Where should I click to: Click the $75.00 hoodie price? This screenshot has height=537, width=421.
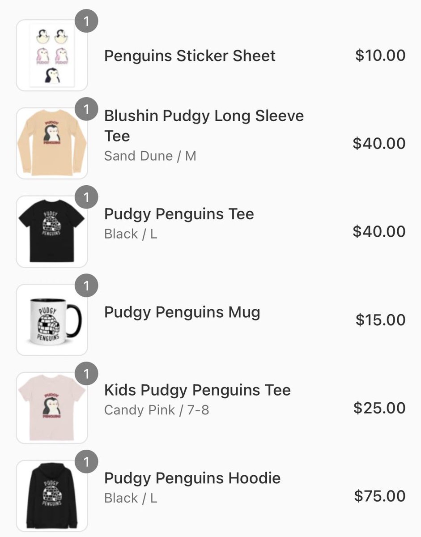(380, 496)
